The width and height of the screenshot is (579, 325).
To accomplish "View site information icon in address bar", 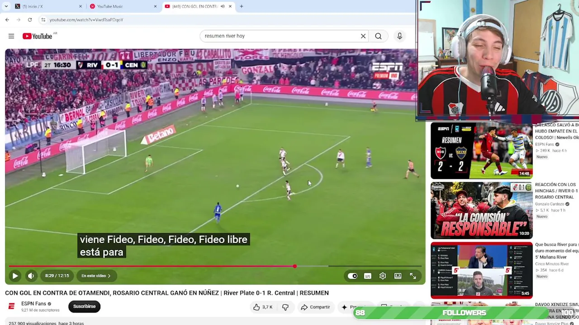I will (43, 20).
